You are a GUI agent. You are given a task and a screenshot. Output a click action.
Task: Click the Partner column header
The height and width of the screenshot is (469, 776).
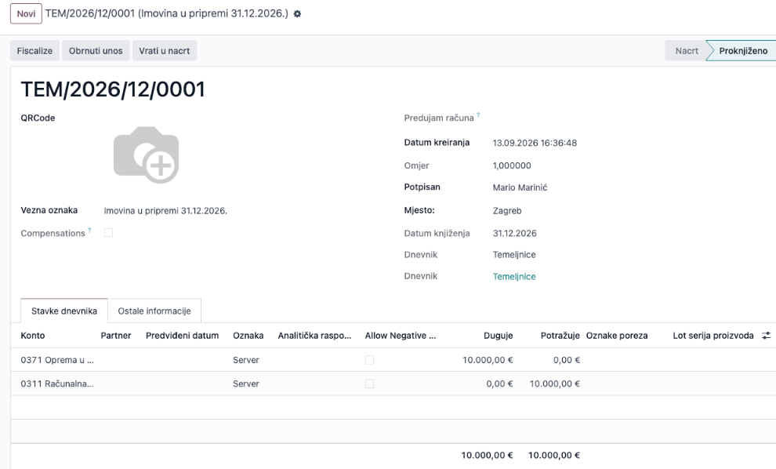116,336
